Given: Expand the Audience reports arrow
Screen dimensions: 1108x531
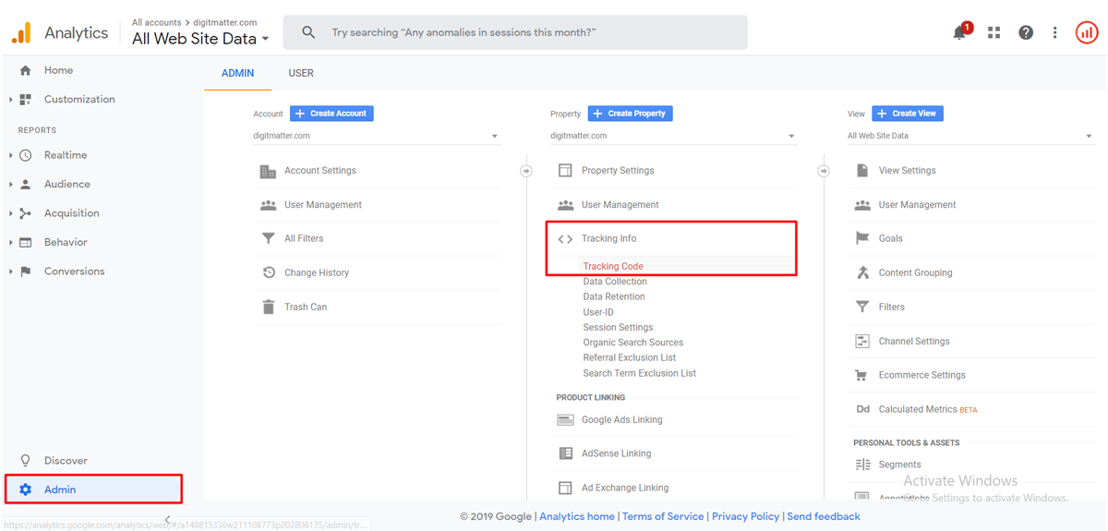Looking at the screenshot, I should tap(11, 184).
